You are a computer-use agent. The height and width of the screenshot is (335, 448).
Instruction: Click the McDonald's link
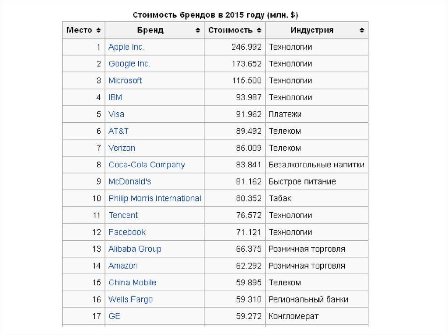(129, 182)
